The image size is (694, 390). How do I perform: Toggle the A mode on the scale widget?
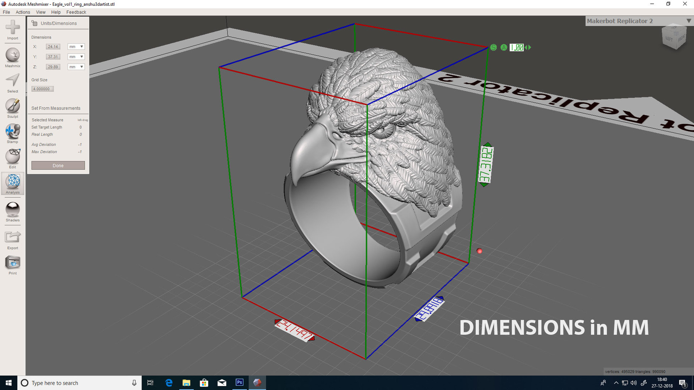coord(504,47)
